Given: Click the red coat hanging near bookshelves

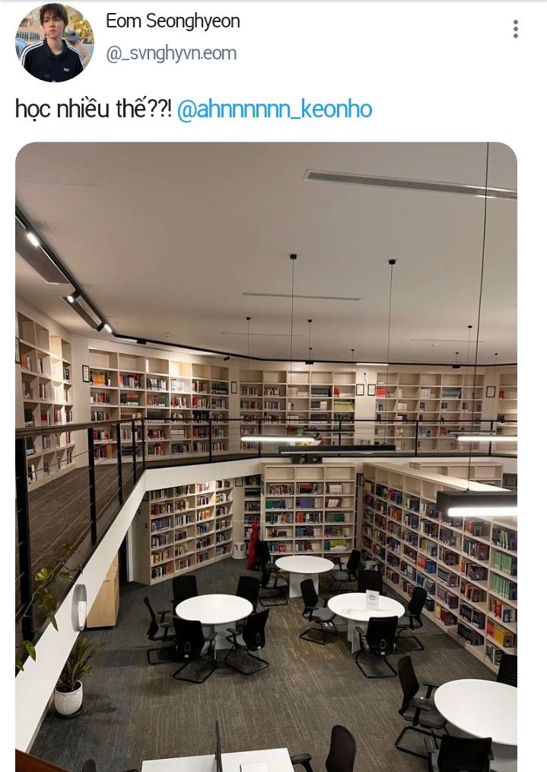Looking at the screenshot, I should tap(253, 546).
